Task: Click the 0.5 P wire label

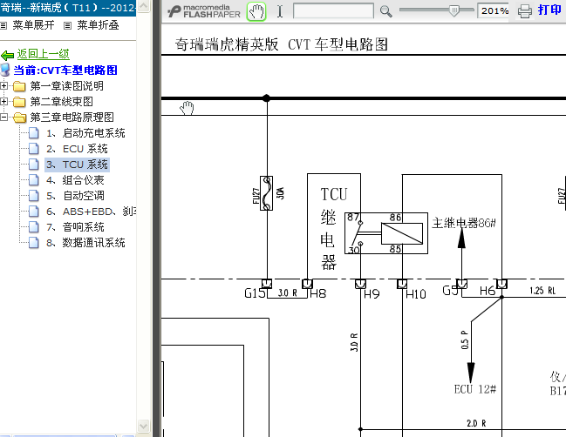Action: [465, 340]
